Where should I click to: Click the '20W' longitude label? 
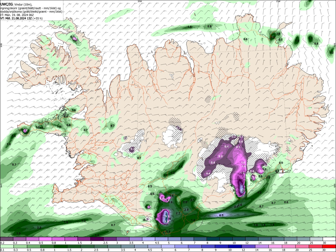140,1
